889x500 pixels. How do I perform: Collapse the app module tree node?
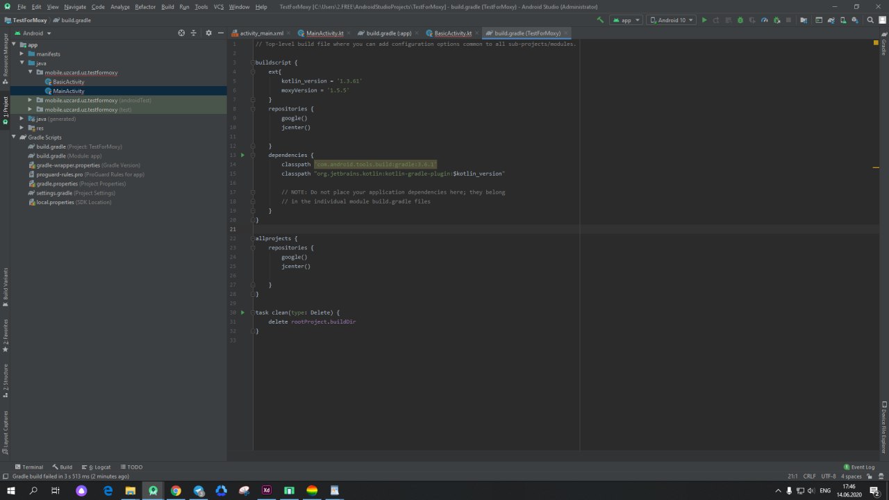pyautogui.click(x=14, y=44)
